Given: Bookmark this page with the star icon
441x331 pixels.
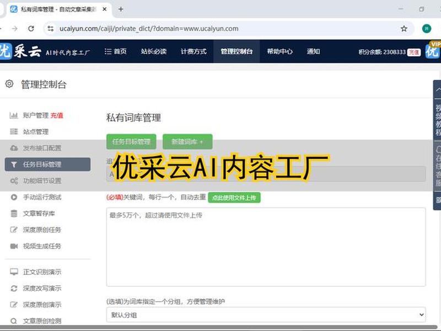Looking at the screenshot, I should click(404, 29).
